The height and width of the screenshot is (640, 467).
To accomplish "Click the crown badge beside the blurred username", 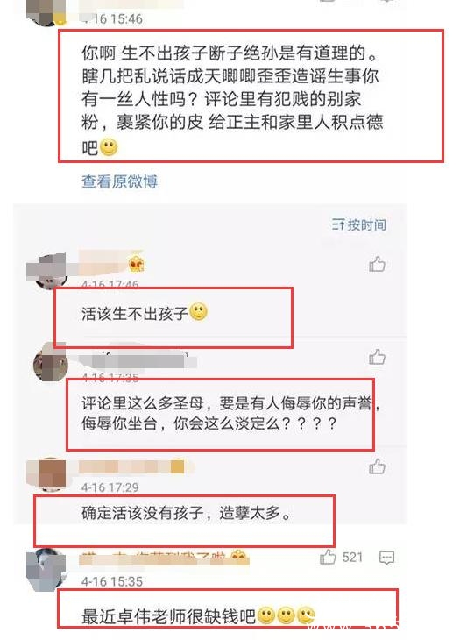I will point(136,265).
